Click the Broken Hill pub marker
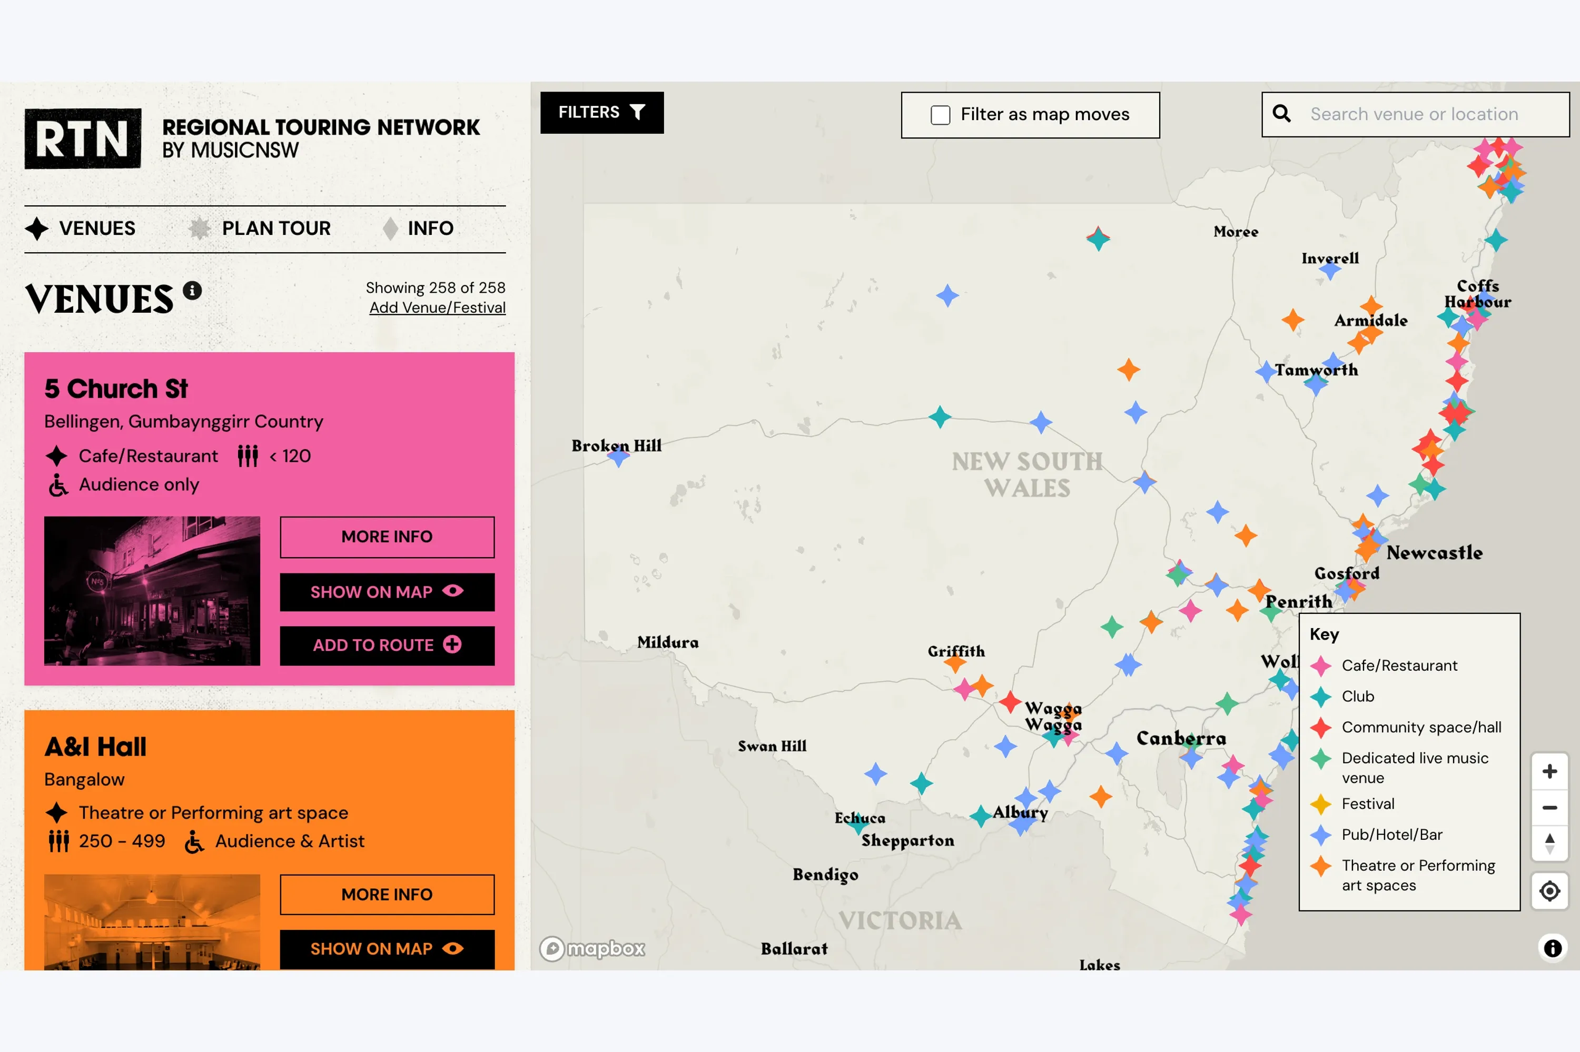The image size is (1580, 1052). coord(619,457)
